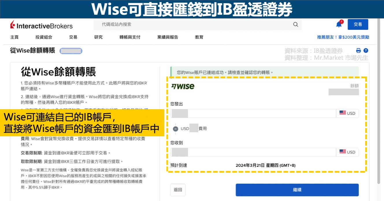The width and height of the screenshot is (384, 201).
Task: Click the 您發出 amount input field
Action: click(253, 113)
